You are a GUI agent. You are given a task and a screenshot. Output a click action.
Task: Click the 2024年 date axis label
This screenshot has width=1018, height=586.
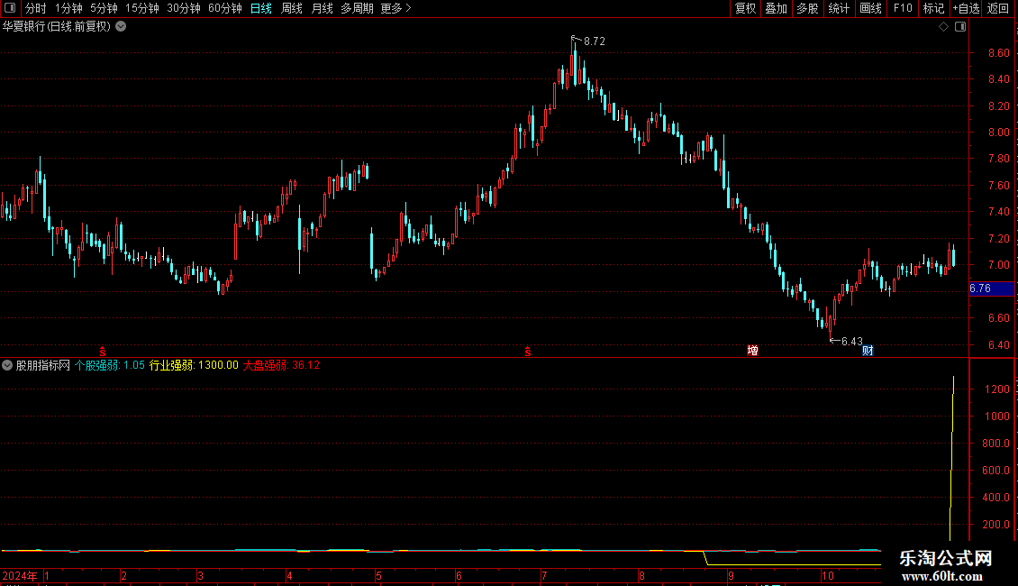pos(20,575)
